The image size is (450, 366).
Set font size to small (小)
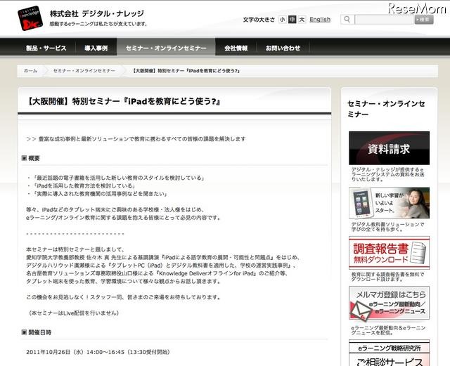(x=283, y=20)
